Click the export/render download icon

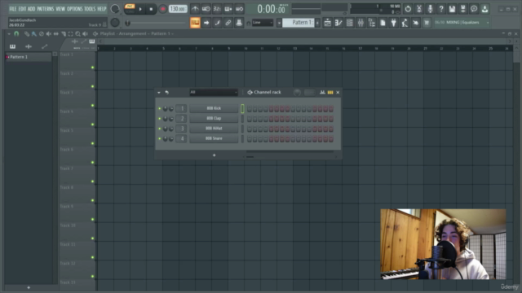point(484,9)
